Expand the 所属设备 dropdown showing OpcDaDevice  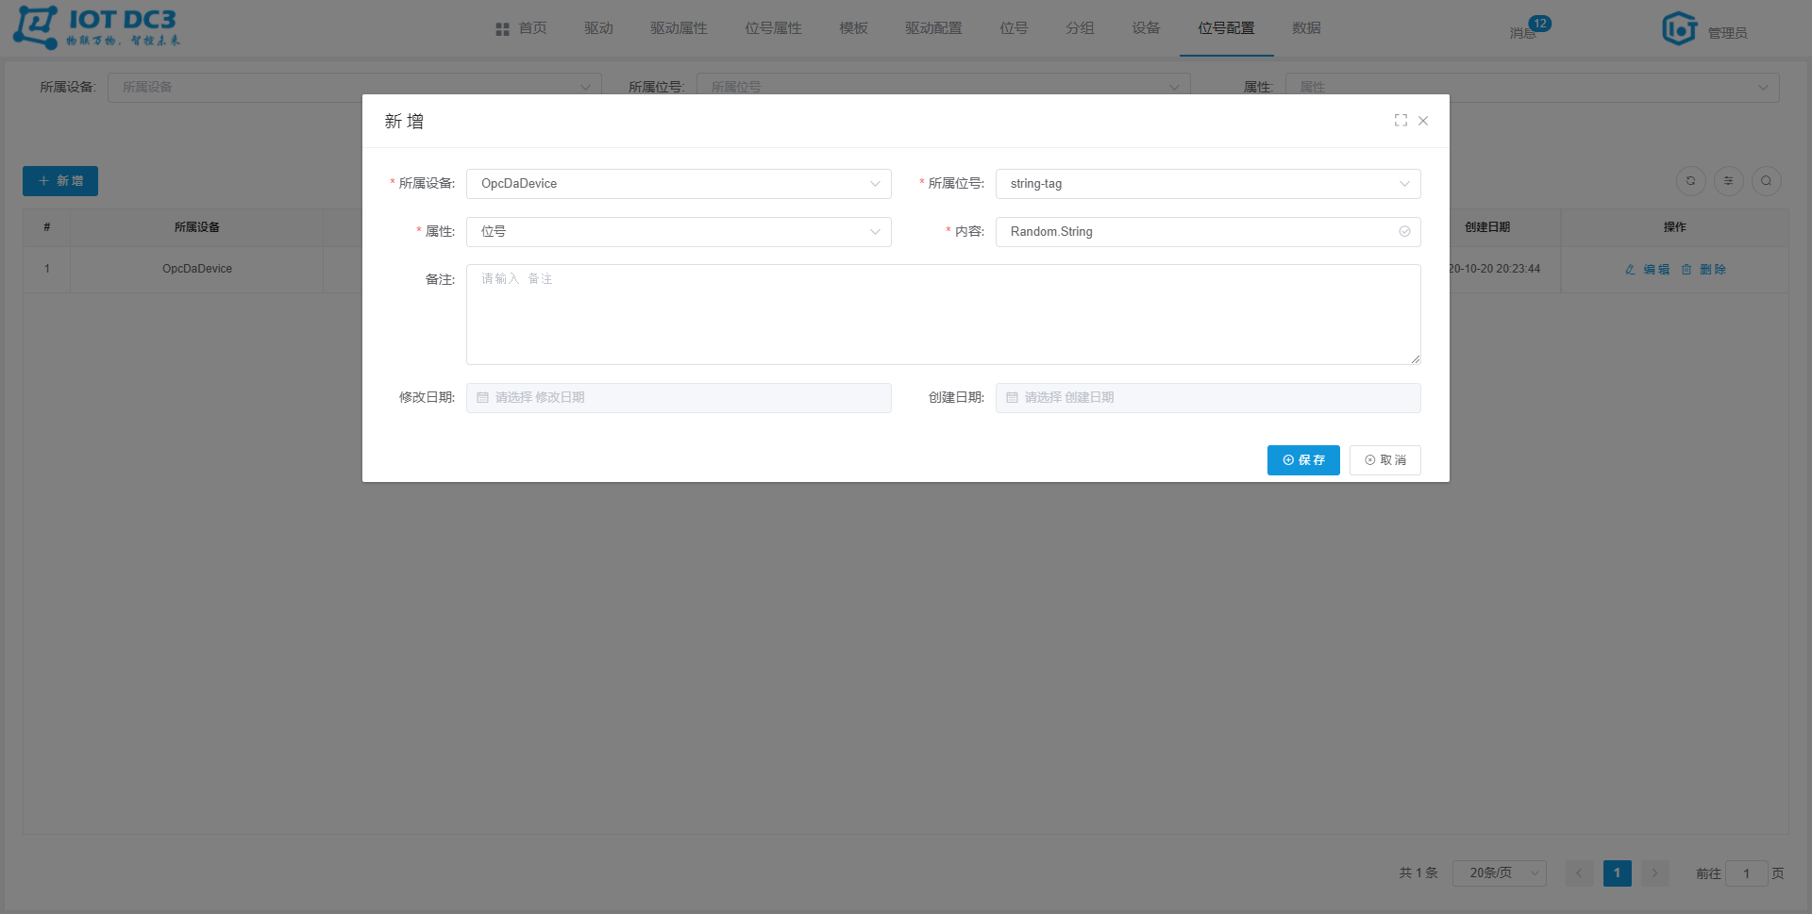[x=678, y=184]
